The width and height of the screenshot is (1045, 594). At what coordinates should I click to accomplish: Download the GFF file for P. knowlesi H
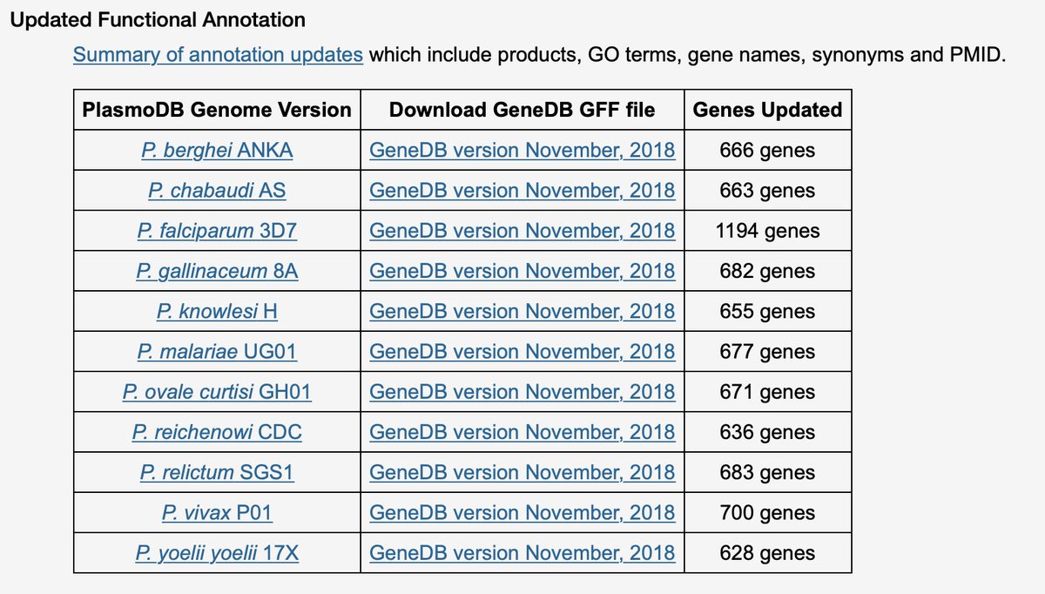click(x=522, y=311)
